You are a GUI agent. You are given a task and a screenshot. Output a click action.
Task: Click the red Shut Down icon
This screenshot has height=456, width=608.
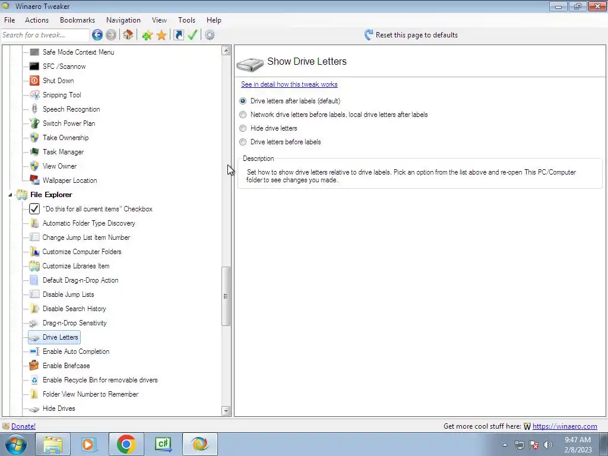[34, 81]
